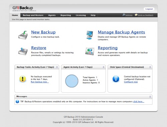Open the New Backup heading link
The image size is (167, 127).
43,32
